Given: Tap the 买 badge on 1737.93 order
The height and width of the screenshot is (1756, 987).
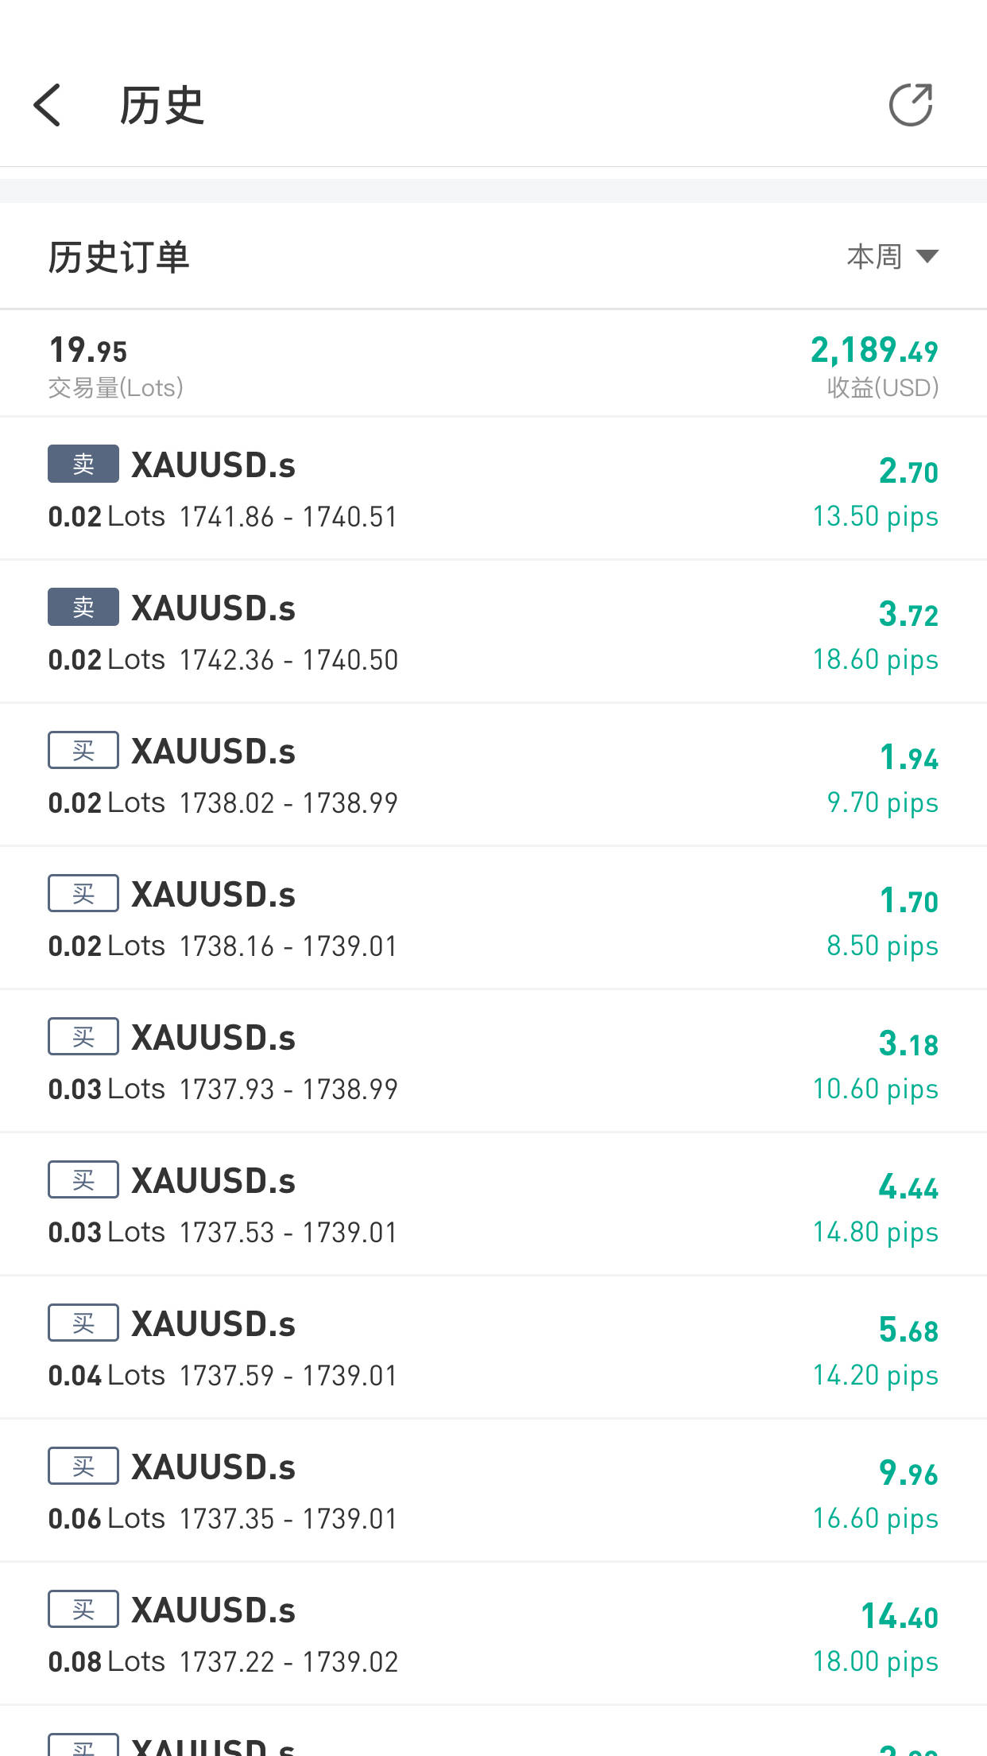Looking at the screenshot, I should pos(83,1036).
